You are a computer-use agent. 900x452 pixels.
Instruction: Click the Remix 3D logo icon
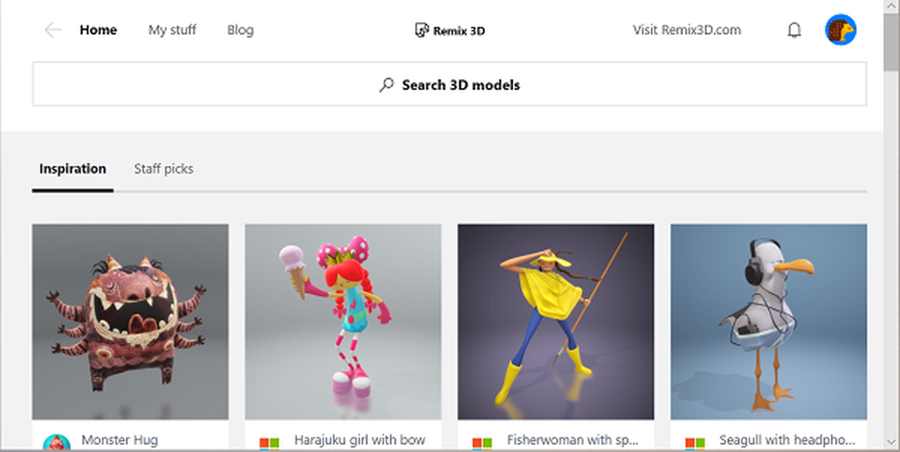point(422,30)
